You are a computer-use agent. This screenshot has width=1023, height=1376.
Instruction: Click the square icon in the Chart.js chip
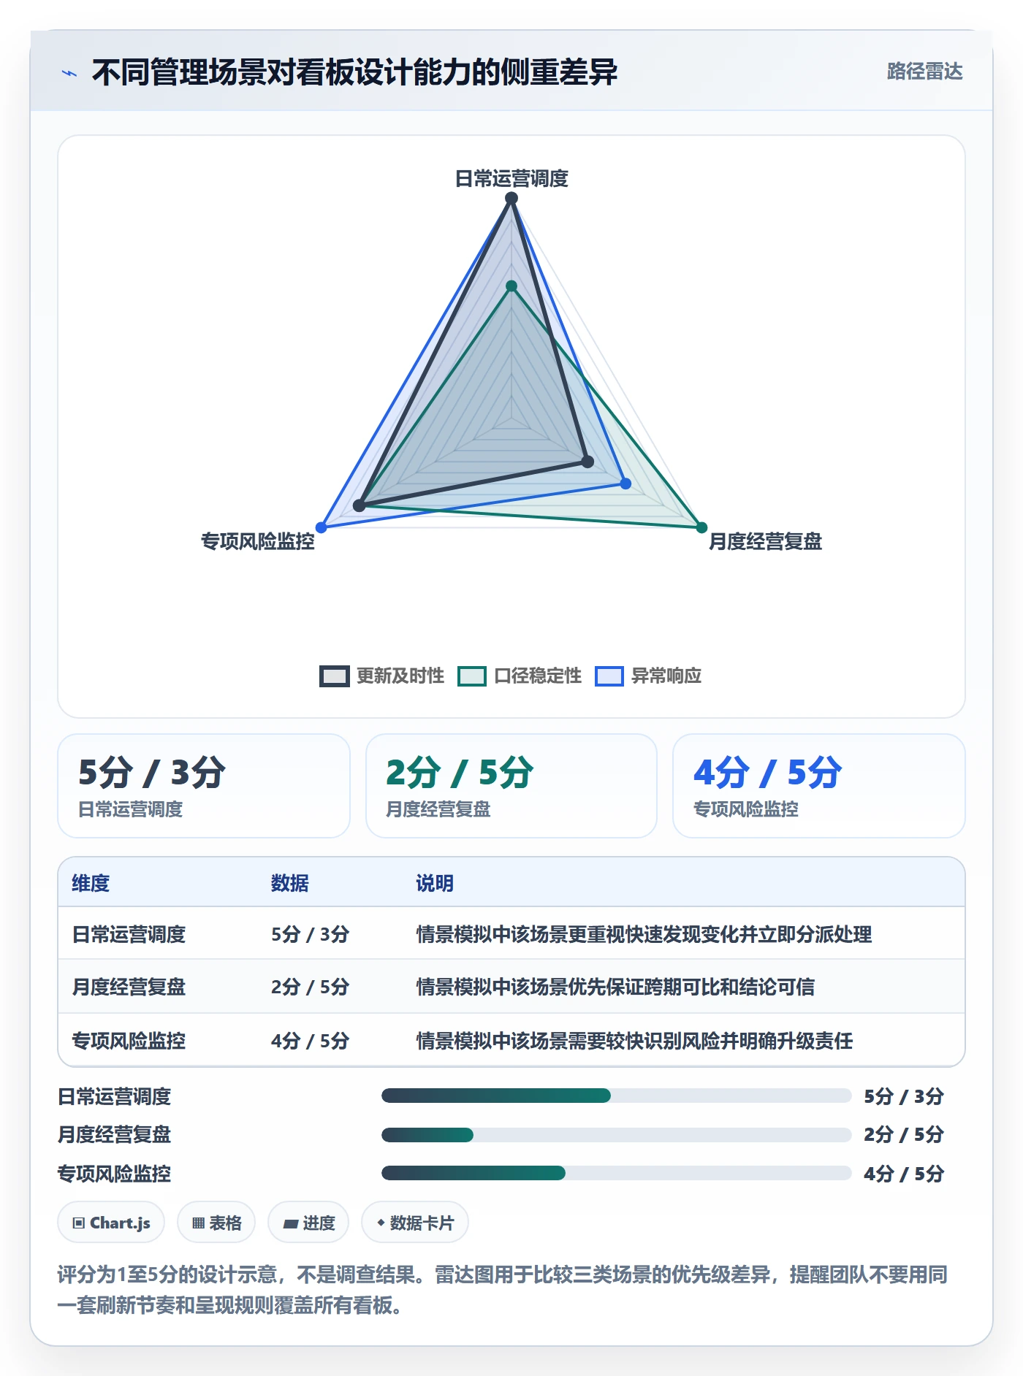(79, 1223)
